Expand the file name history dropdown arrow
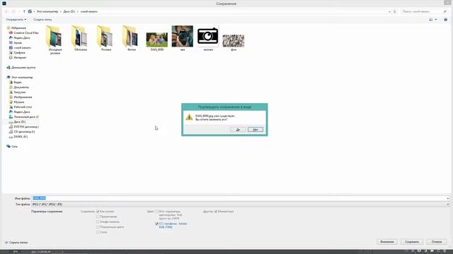The image size is (453, 254). 447,198
